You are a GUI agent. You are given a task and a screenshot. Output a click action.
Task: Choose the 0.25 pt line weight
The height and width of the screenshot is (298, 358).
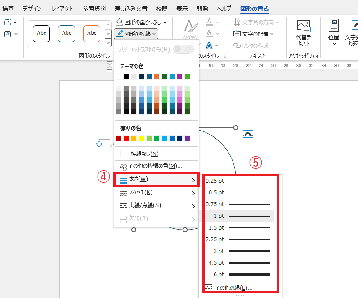pyautogui.click(x=237, y=181)
